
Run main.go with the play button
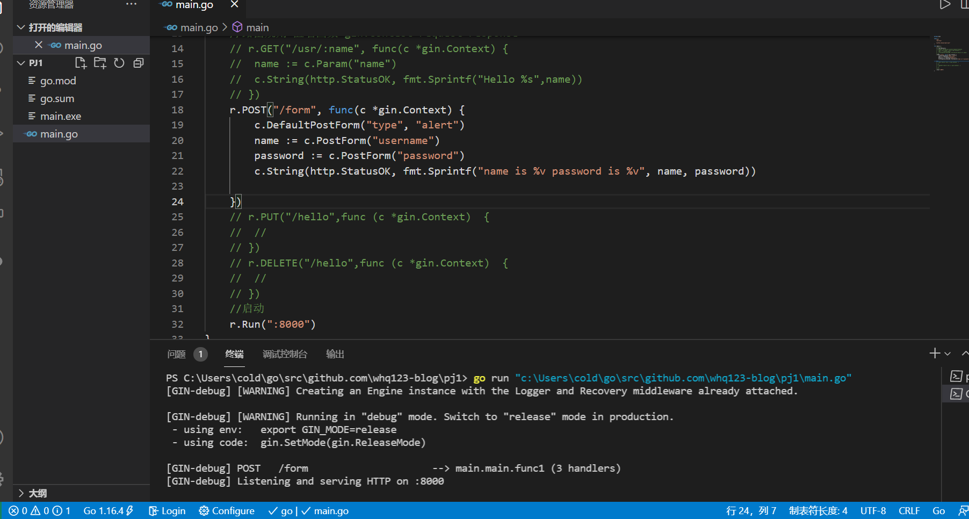945,4
